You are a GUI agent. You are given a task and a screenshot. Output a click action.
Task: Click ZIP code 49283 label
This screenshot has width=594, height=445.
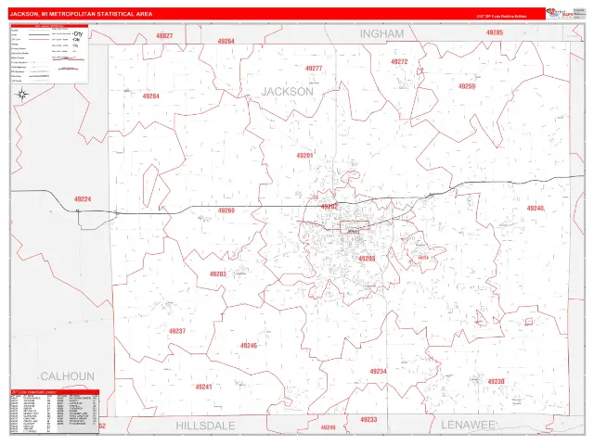tap(218, 274)
